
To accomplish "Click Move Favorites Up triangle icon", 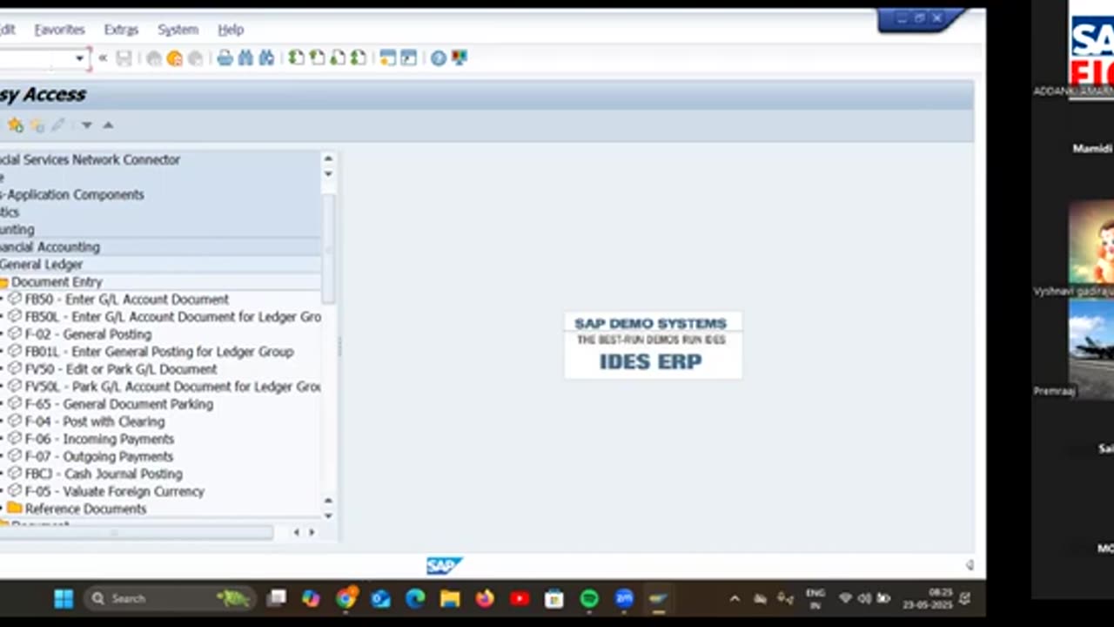I will (x=108, y=125).
